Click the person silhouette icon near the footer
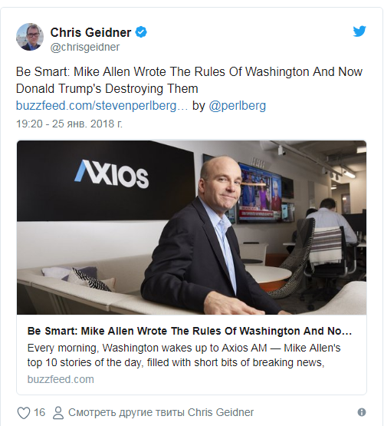The height and width of the screenshot is (426, 384). point(57,413)
